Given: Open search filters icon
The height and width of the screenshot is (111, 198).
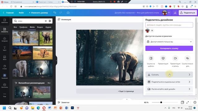Looking at the screenshot, I should 50,21.
